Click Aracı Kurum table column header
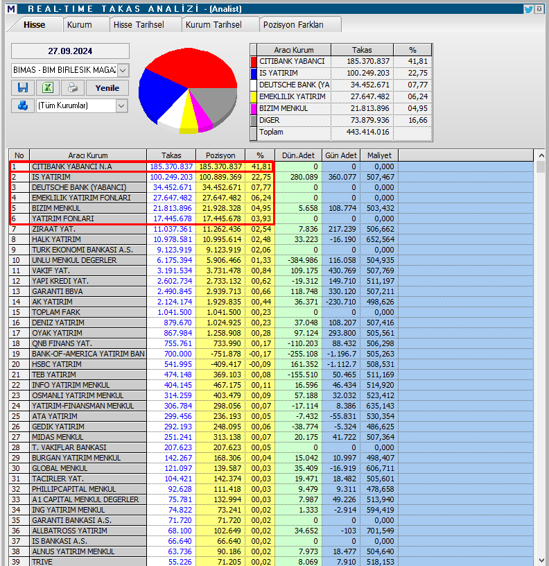Image resolution: width=549 pixels, height=566 pixels. (x=88, y=155)
